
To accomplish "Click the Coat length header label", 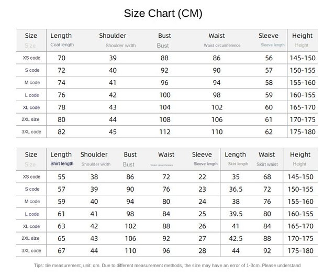I will click(62, 45).
